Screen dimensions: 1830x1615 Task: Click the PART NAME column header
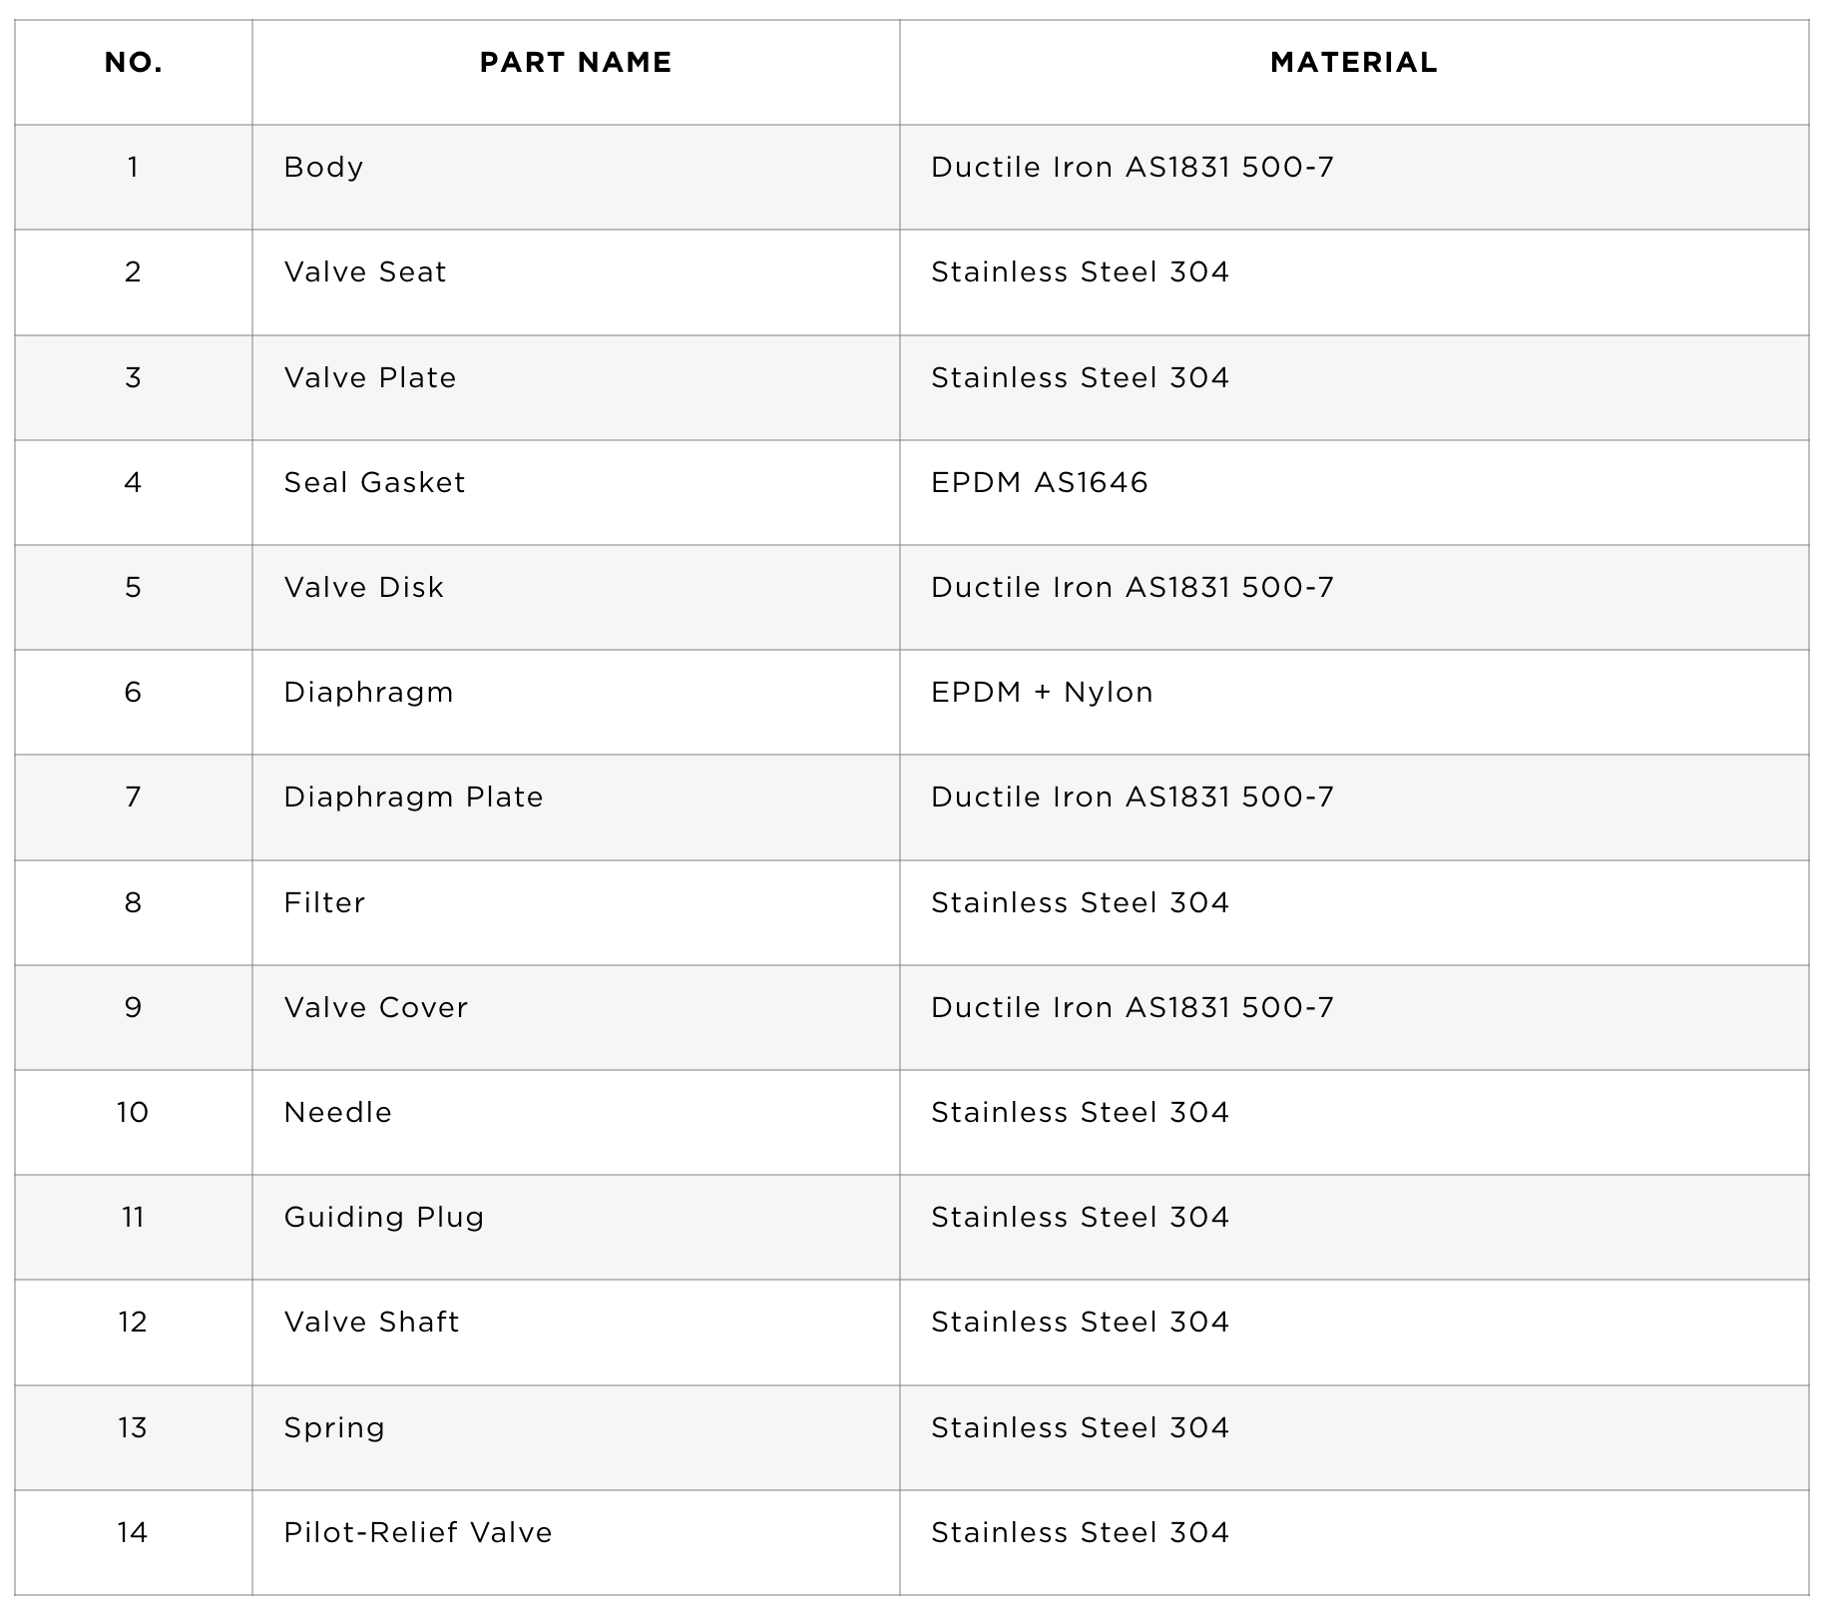(576, 63)
